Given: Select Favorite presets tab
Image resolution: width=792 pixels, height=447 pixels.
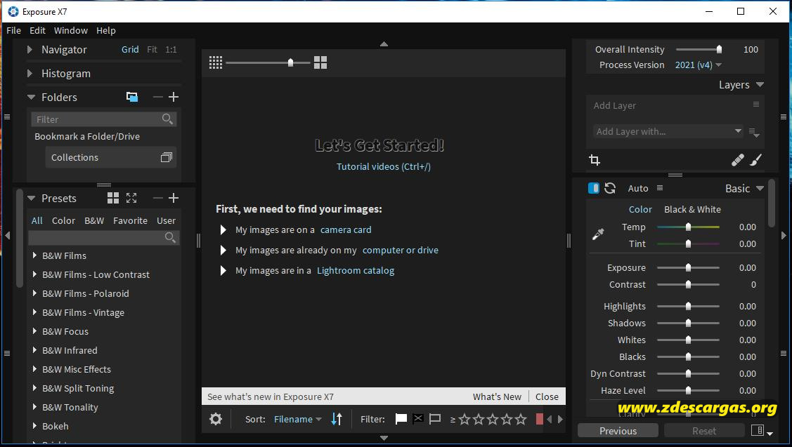Looking at the screenshot, I should pyautogui.click(x=130, y=220).
